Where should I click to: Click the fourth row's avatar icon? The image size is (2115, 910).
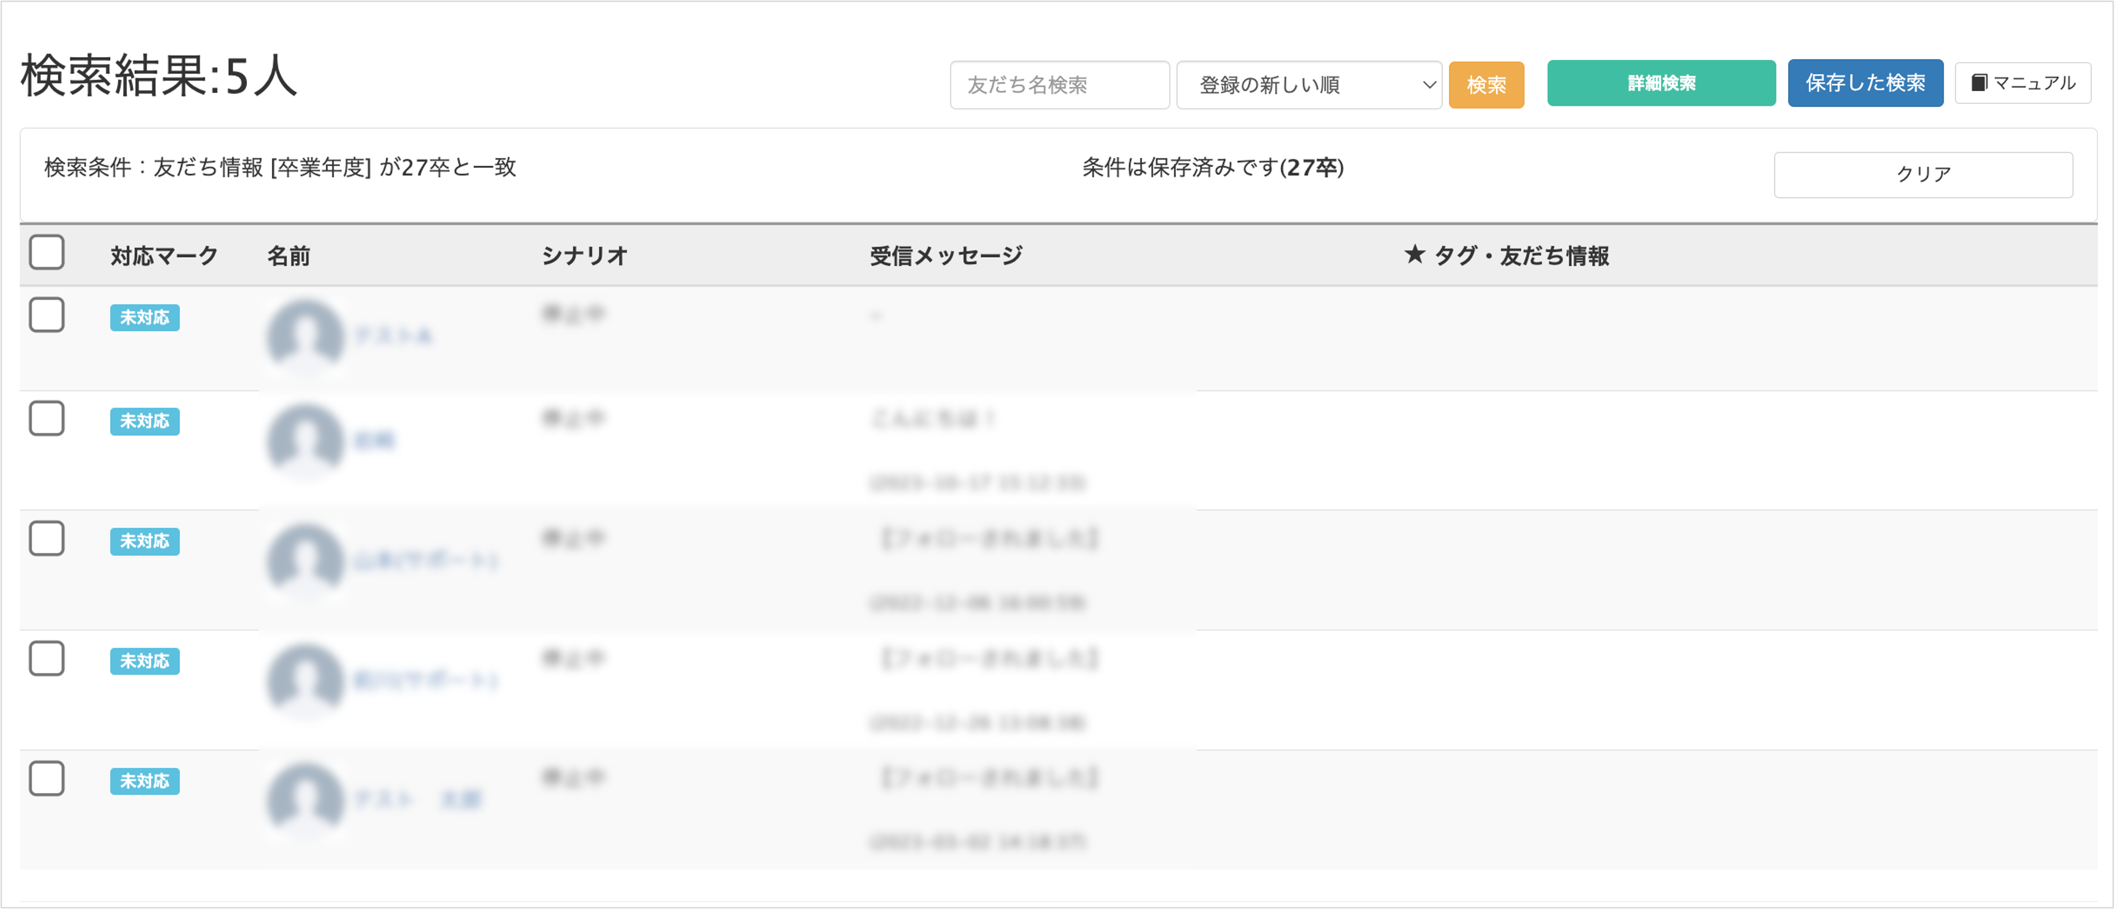(306, 679)
